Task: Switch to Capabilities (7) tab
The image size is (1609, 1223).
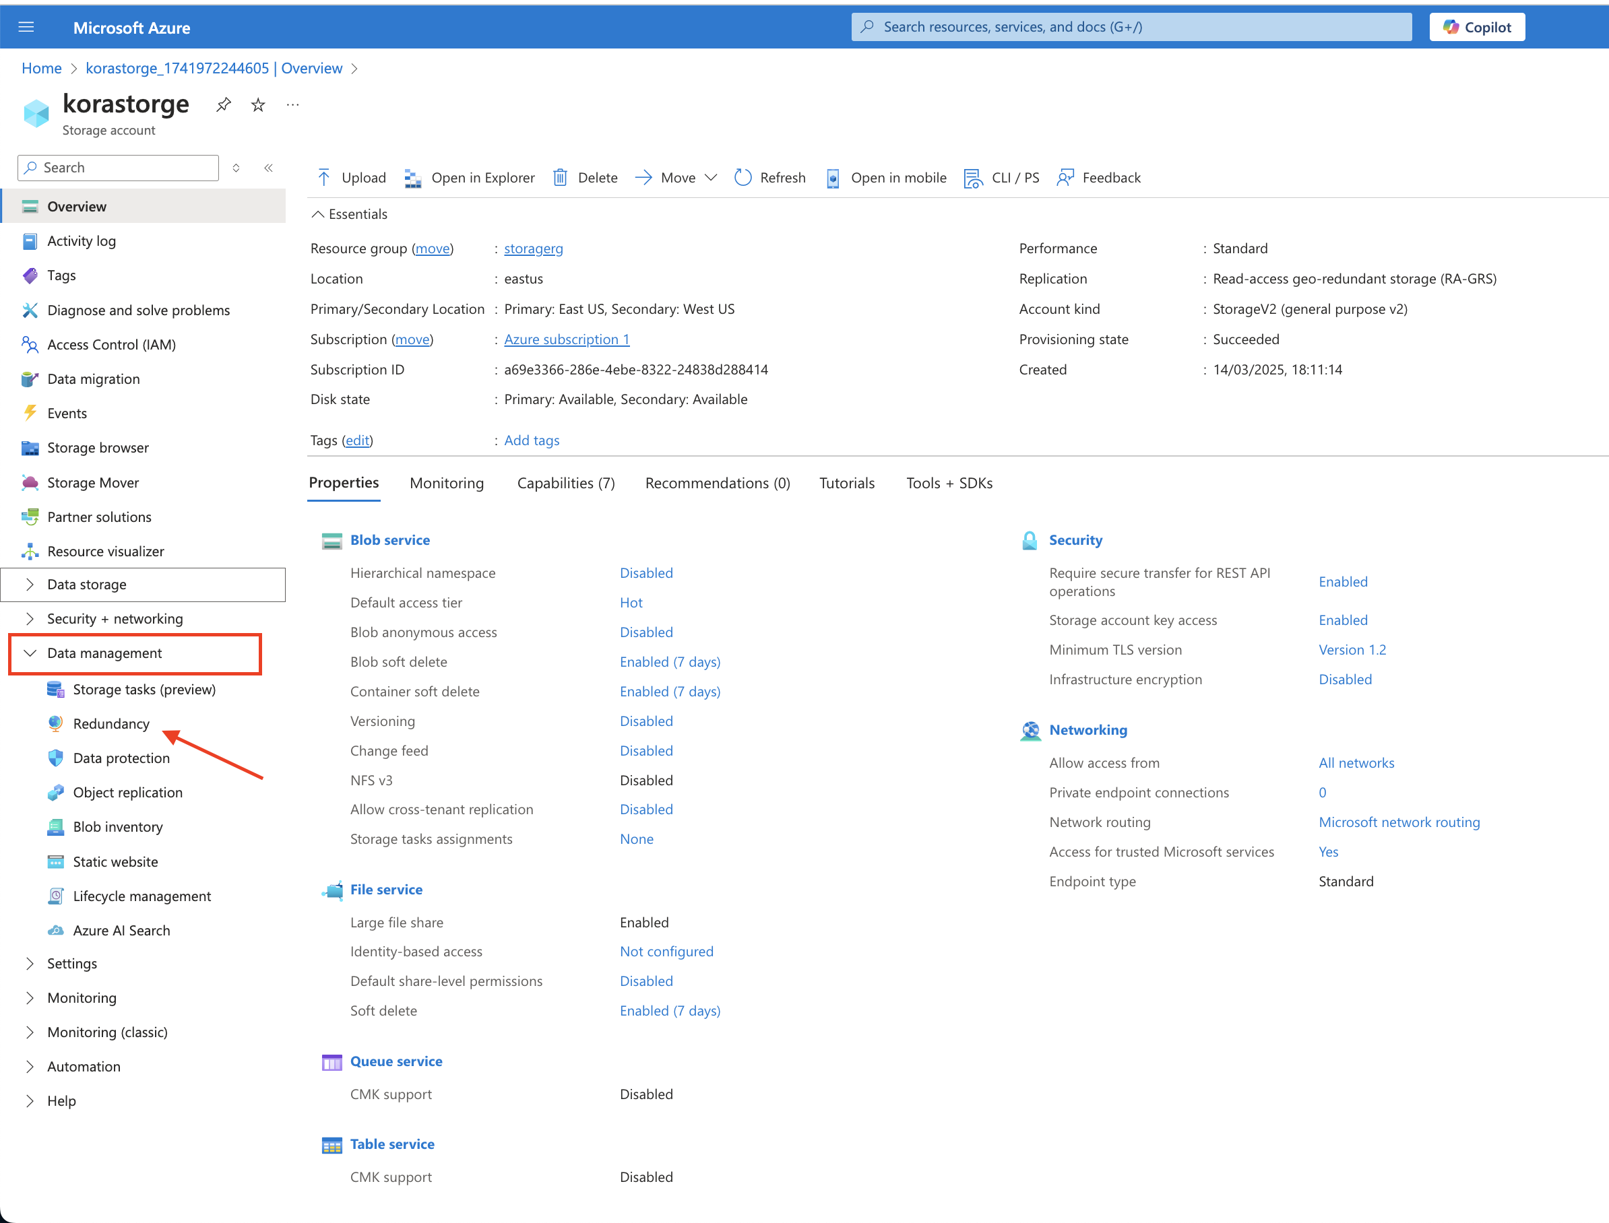Action: [x=566, y=484]
